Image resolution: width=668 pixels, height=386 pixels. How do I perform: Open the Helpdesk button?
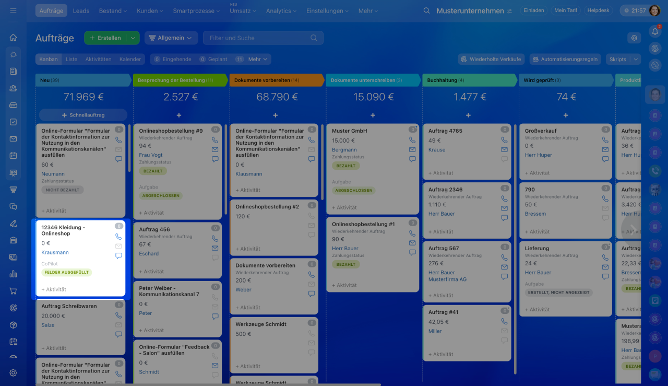coord(598,10)
